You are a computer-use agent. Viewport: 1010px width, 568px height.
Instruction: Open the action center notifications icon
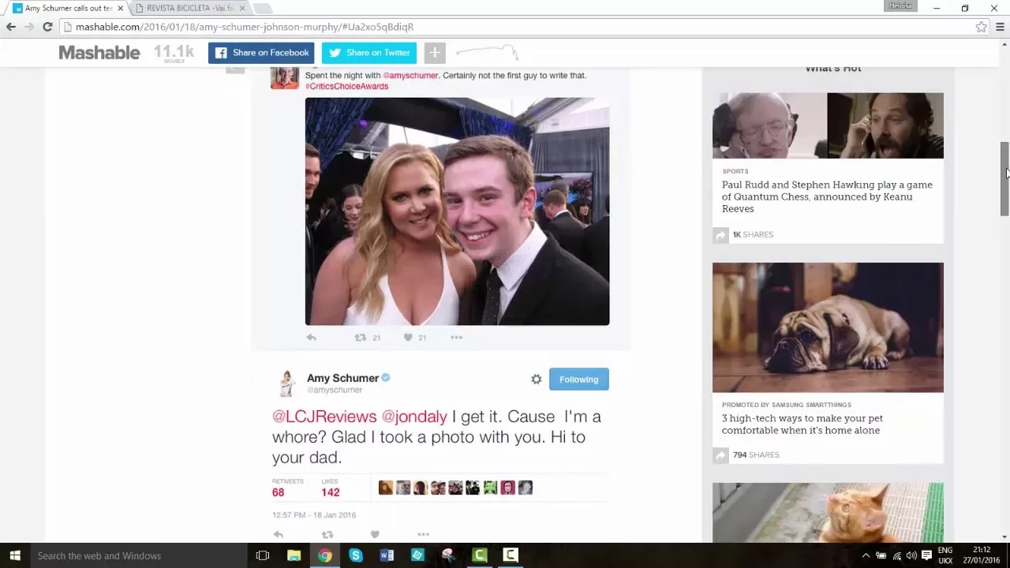click(x=927, y=555)
